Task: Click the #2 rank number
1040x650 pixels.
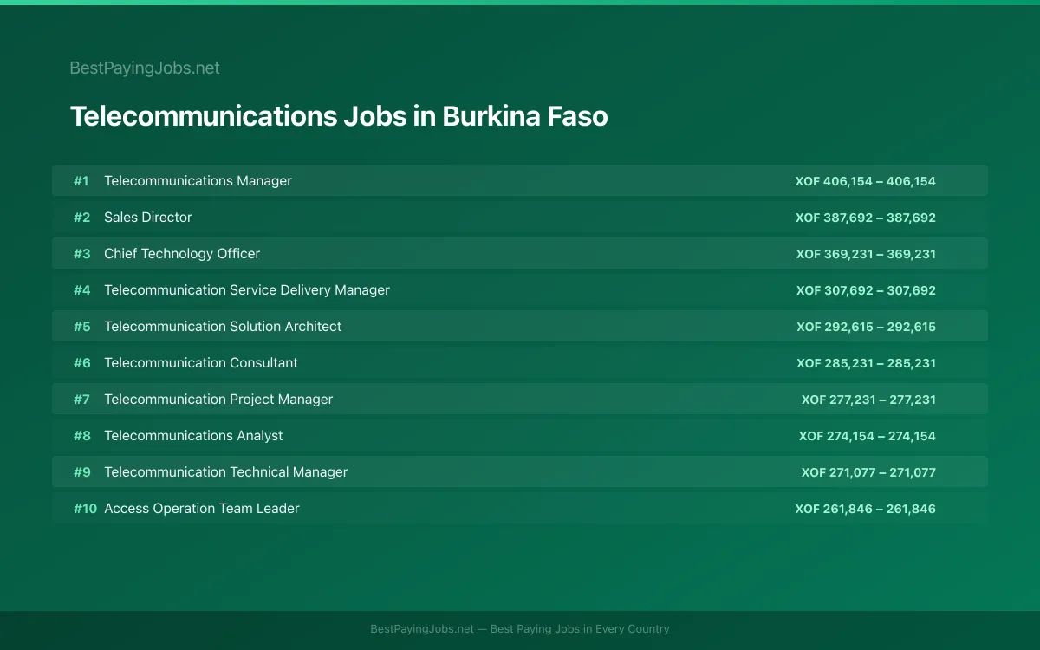Action: [81, 218]
